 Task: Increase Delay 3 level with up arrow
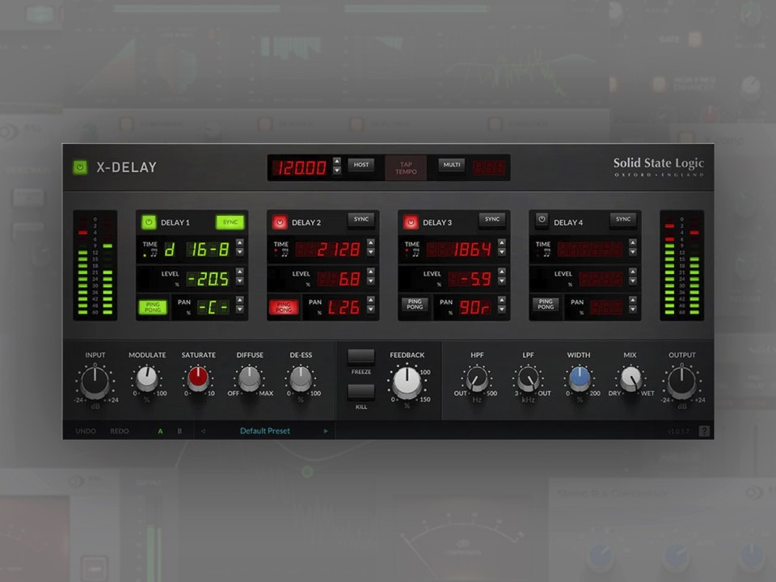(502, 272)
